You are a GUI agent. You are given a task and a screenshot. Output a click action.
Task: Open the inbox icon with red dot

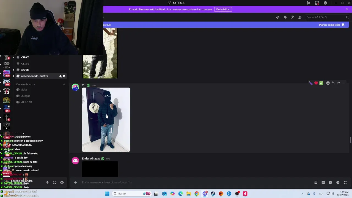pos(317,3)
